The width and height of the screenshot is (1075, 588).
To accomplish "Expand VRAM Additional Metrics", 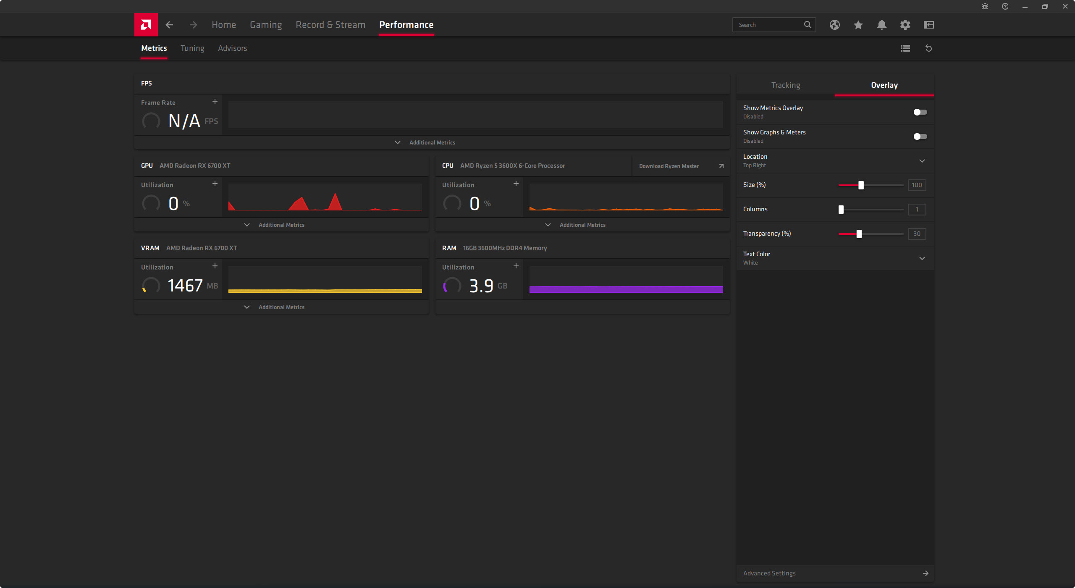I will coord(281,307).
